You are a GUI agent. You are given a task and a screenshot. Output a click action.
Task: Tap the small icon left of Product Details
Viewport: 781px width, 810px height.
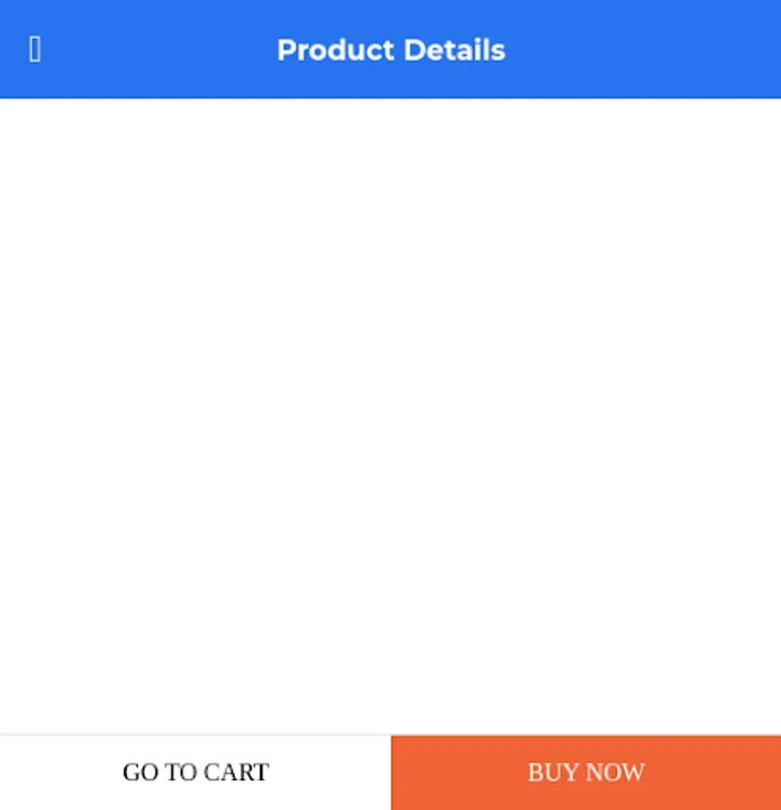click(35, 49)
